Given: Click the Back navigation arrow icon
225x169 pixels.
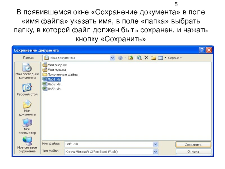Looking at the screenshot, I should [120, 58].
